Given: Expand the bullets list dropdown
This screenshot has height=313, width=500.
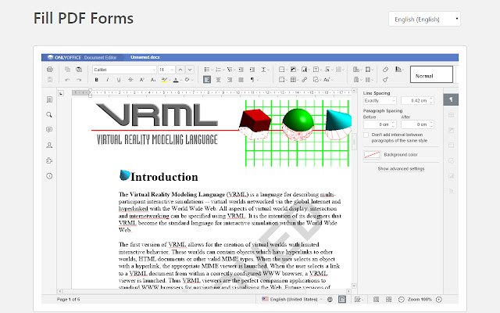Looking at the screenshot, I should [212, 70].
